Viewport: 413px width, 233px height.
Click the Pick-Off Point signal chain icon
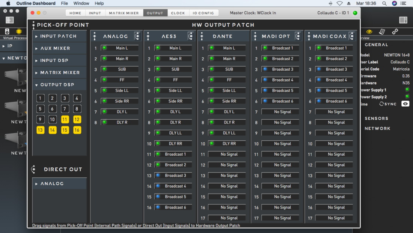click(x=33, y=25)
